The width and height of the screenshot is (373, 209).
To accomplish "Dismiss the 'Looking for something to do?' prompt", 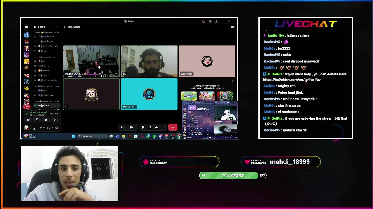I will coord(233,81).
